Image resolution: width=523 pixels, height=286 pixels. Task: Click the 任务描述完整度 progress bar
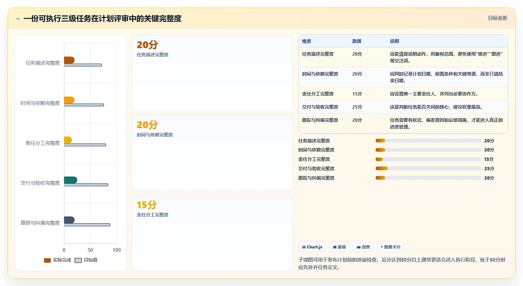428,141
